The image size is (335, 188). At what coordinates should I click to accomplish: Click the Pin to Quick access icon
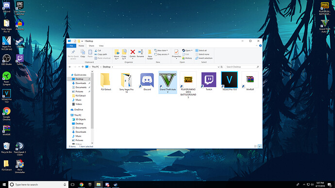point(73,55)
